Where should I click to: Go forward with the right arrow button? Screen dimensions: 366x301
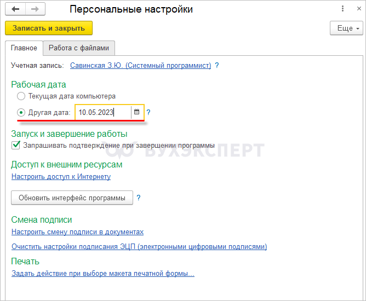click(x=35, y=9)
